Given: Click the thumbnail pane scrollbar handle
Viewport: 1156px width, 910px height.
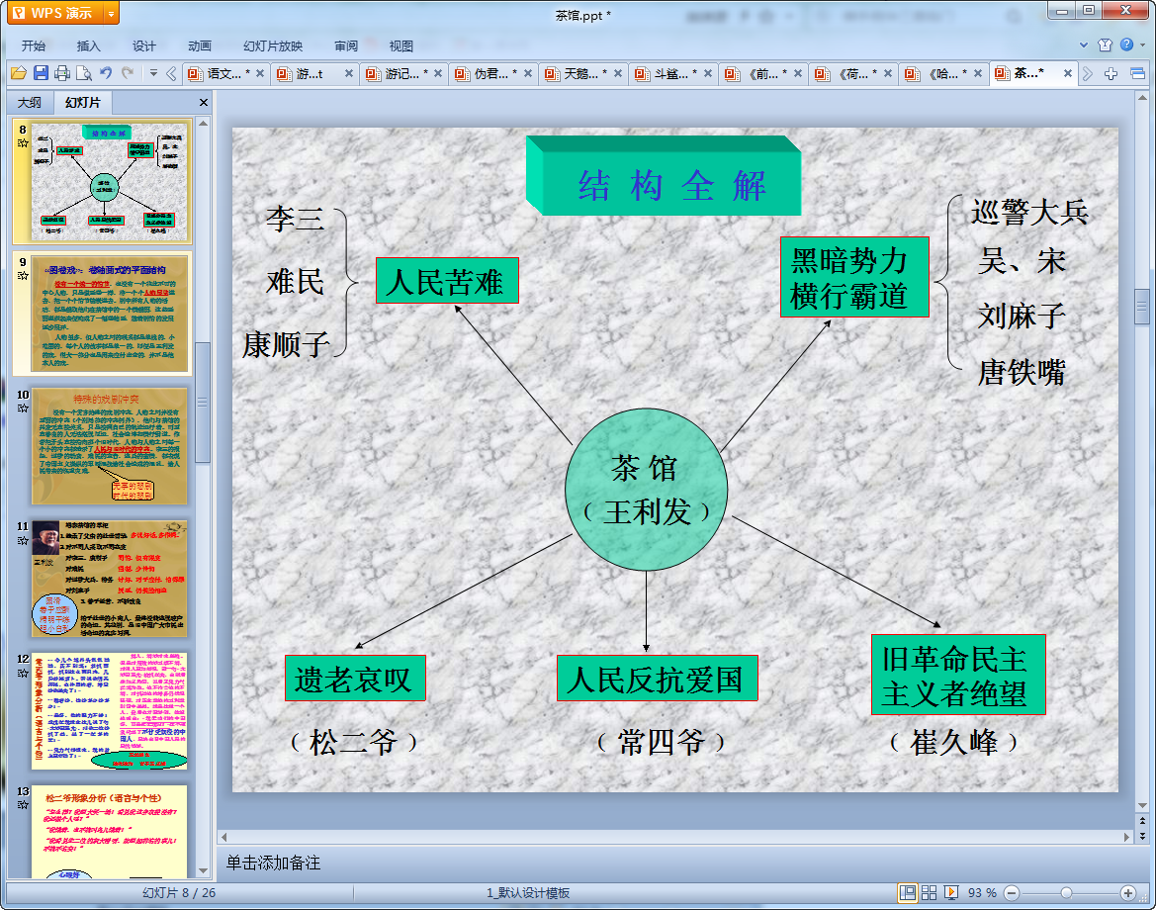Looking at the screenshot, I should click(203, 402).
